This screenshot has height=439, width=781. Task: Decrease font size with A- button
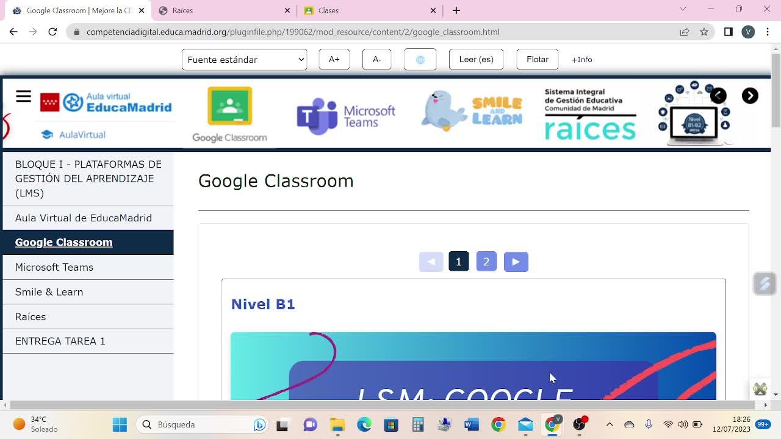(x=377, y=59)
